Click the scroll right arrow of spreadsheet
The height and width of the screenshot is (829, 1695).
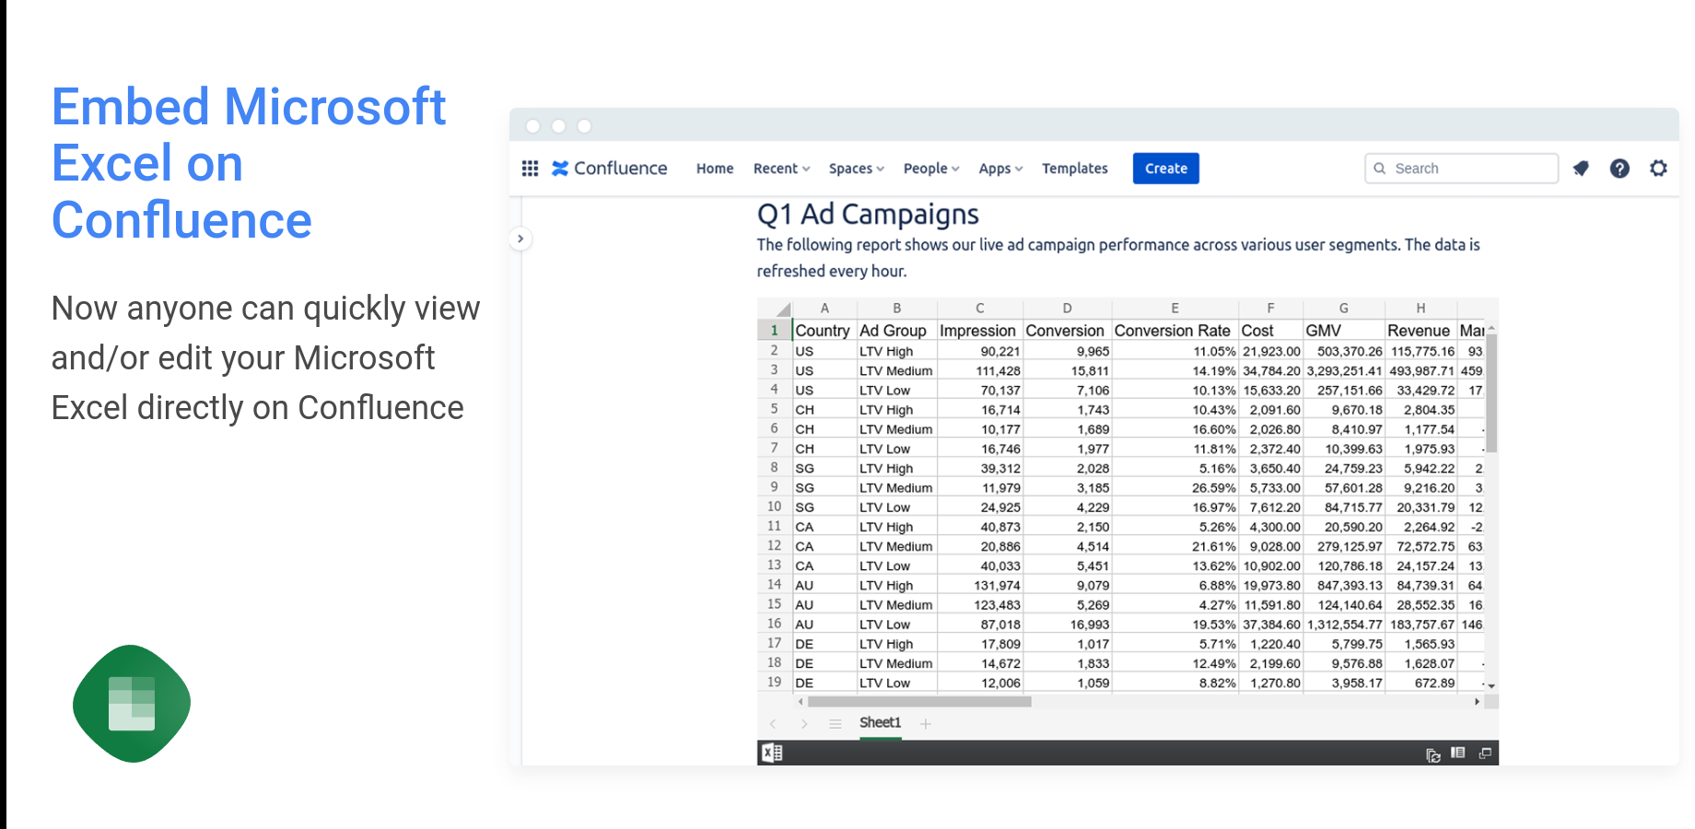(x=1478, y=702)
